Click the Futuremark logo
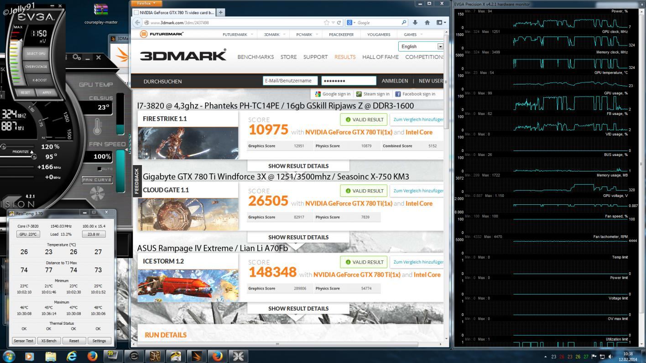 (x=161, y=34)
